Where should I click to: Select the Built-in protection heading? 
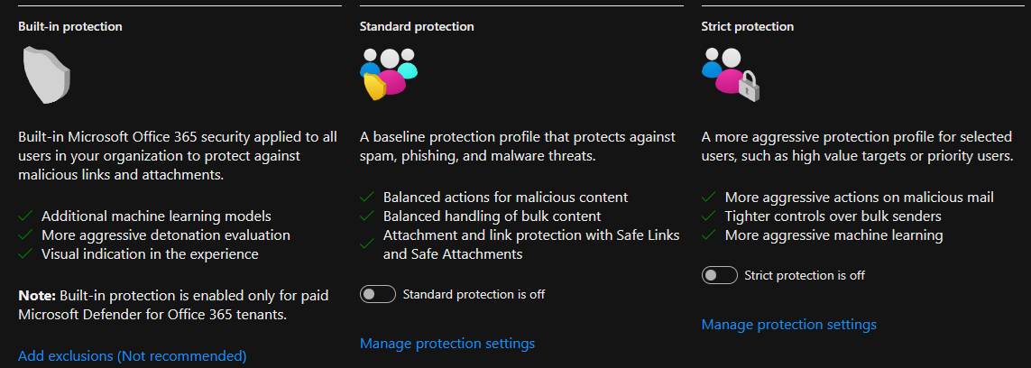(x=70, y=27)
